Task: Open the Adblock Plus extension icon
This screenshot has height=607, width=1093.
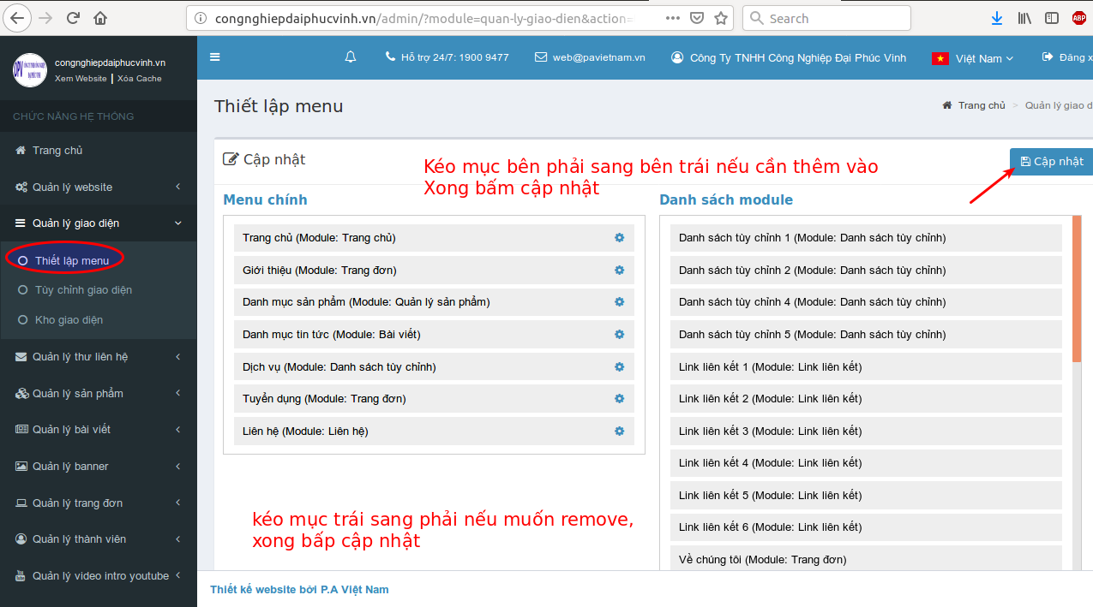Action: click(1078, 18)
